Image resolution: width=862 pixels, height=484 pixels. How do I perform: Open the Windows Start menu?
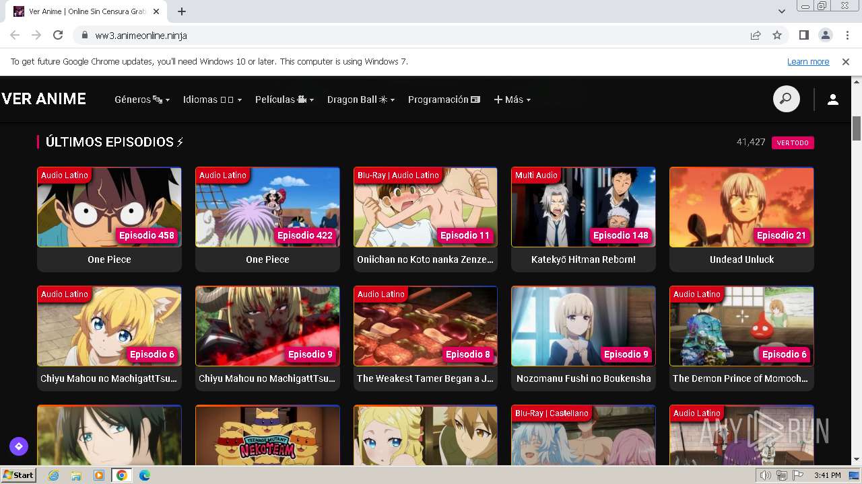click(18, 475)
